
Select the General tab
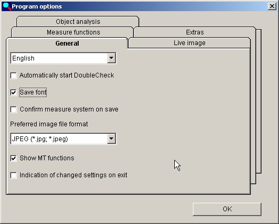[x=67, y=43]
